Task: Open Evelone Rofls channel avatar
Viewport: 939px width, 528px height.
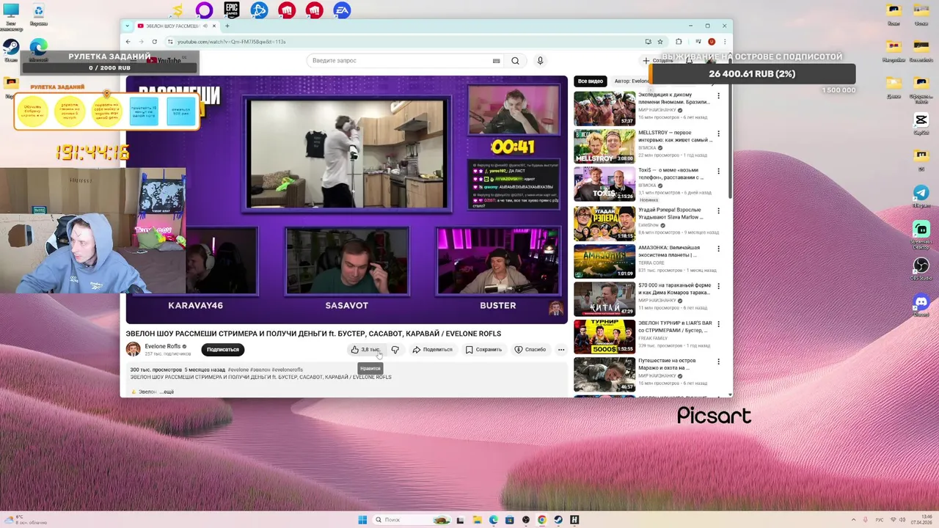Action: click(133, 349)
